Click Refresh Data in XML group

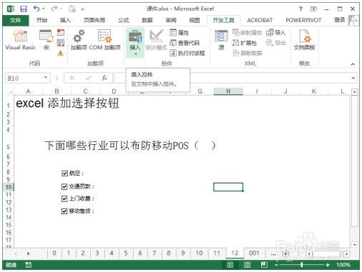[x=247, y=53]
